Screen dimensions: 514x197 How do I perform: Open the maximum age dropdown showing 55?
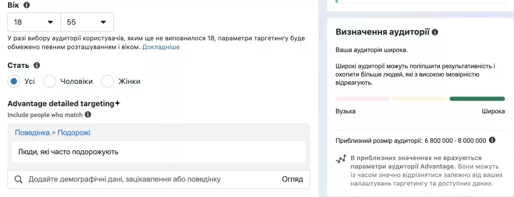point(87,22)
